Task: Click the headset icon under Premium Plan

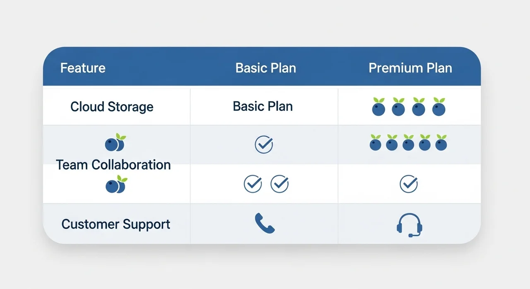Action: point(409,225)
